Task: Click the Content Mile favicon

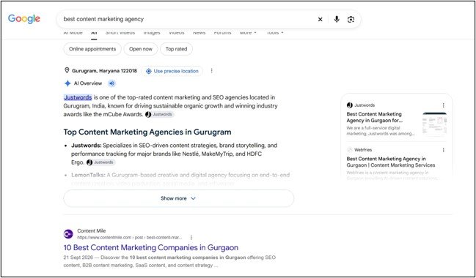Action: pos(68,234)
